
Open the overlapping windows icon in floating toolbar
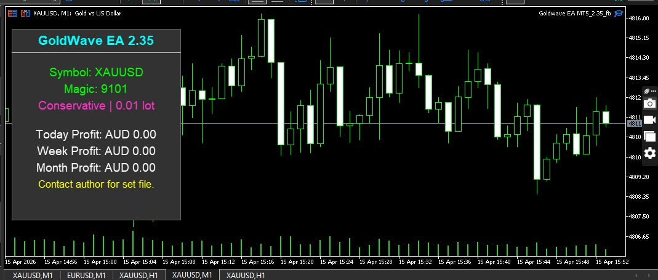pos(649,136)
